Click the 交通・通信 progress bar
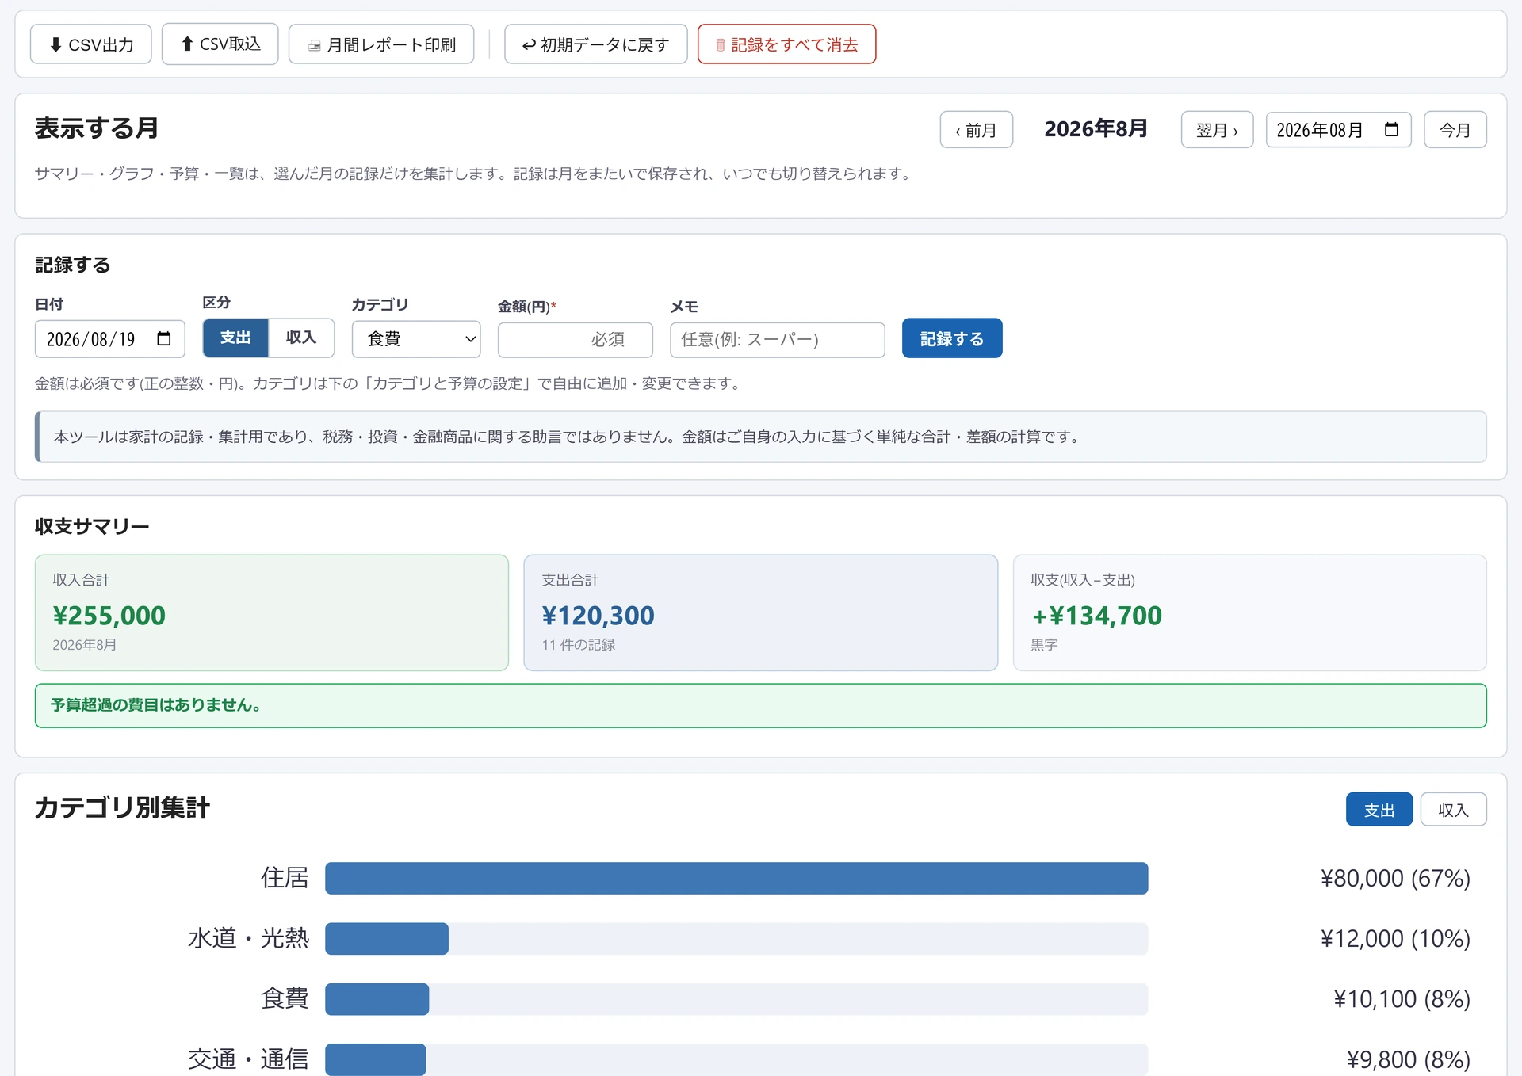The height and width of the screenshot is (1076, 1522). (736, 1059)
